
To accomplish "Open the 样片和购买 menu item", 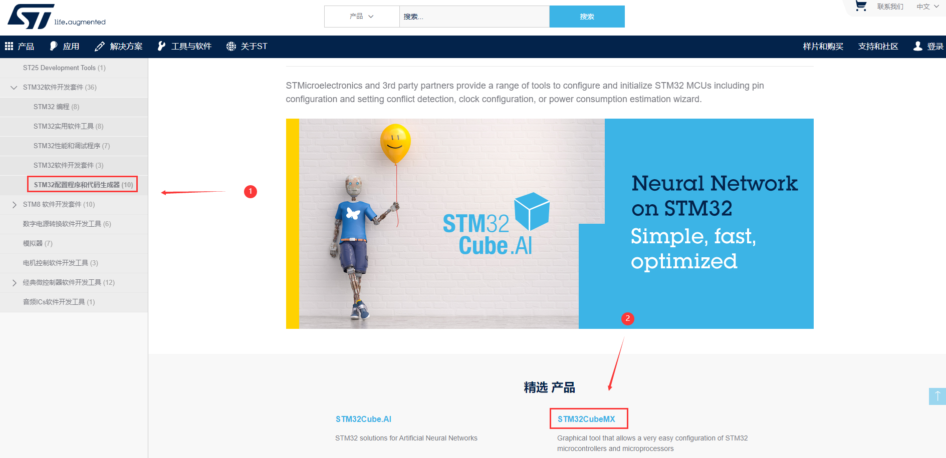I will click(x=823, y=46).
